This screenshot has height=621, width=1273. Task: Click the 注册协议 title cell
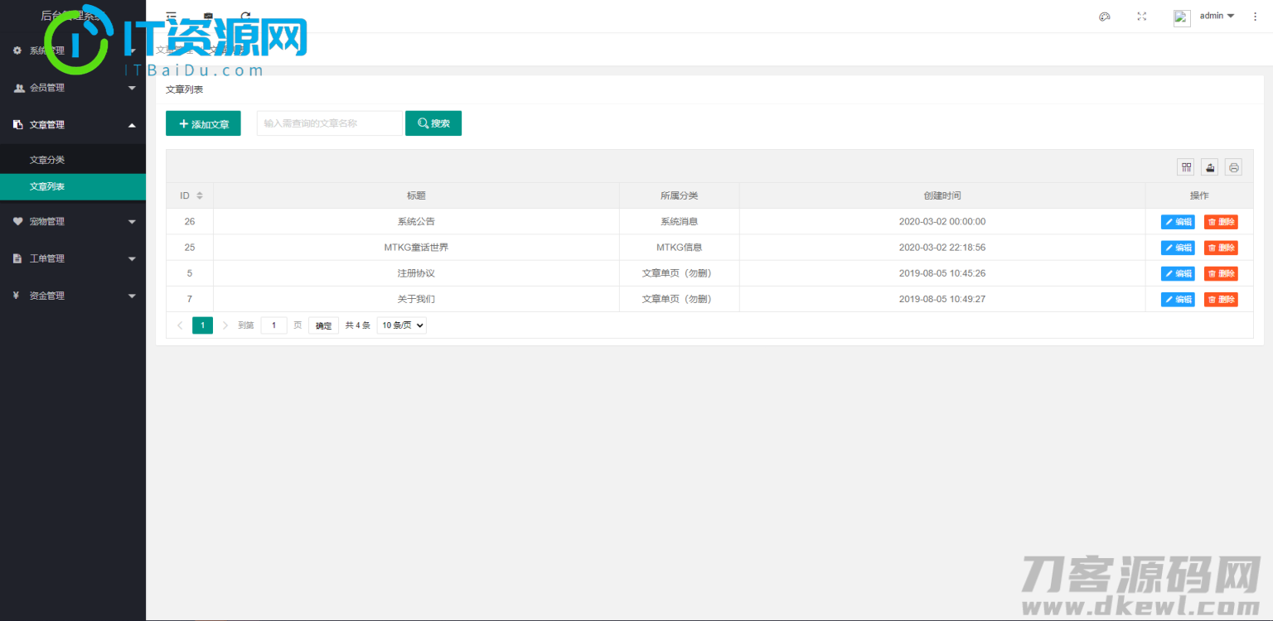tap(416, 273)
